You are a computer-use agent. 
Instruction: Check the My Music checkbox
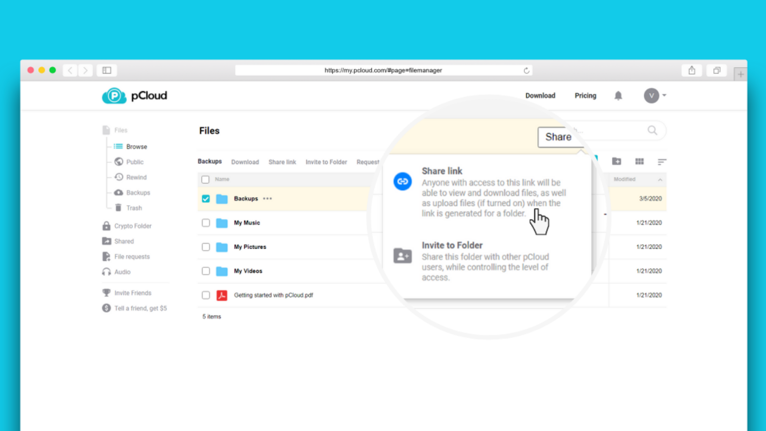point(206,223)
